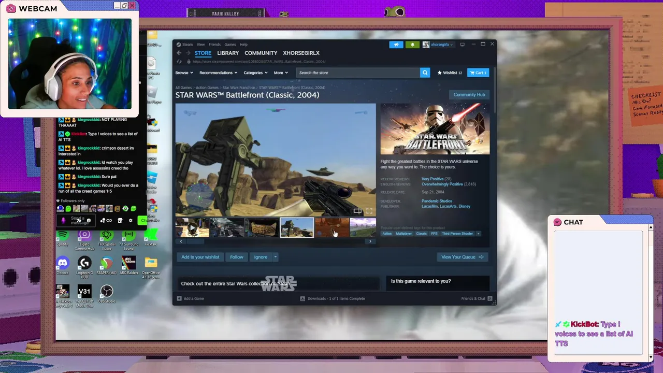Click Add to your wishlist

click(x=200, y=257)
